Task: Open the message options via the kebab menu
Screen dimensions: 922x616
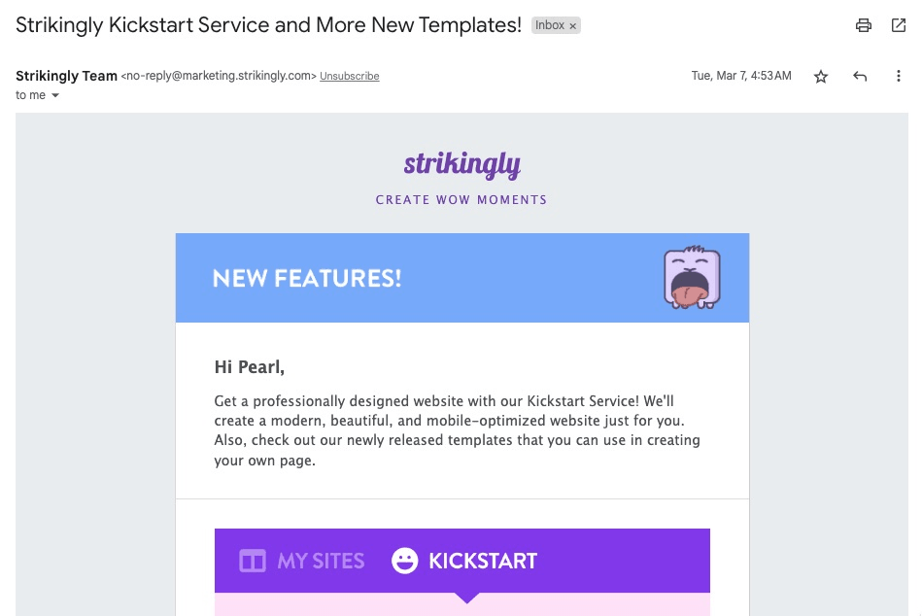Action: coord(899,76)
